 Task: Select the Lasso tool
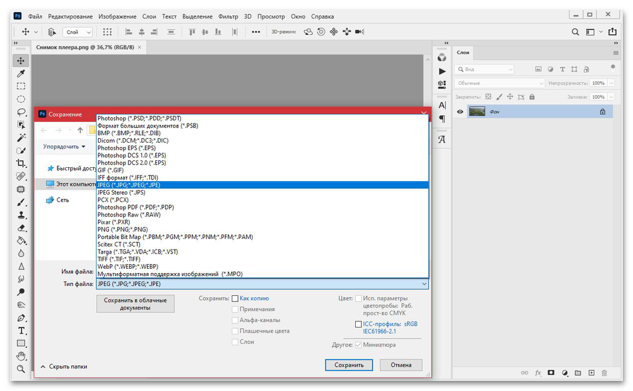21,112
